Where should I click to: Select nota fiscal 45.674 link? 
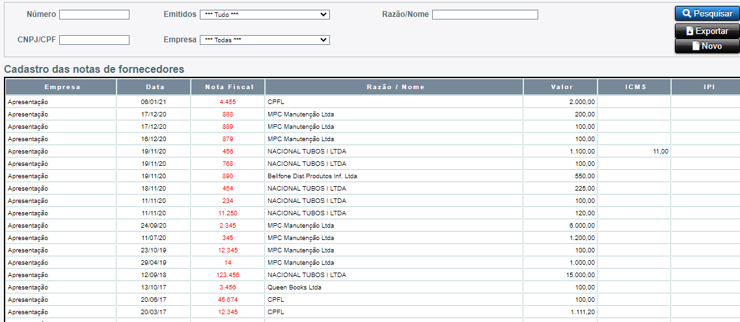click(x=228, y=299)
